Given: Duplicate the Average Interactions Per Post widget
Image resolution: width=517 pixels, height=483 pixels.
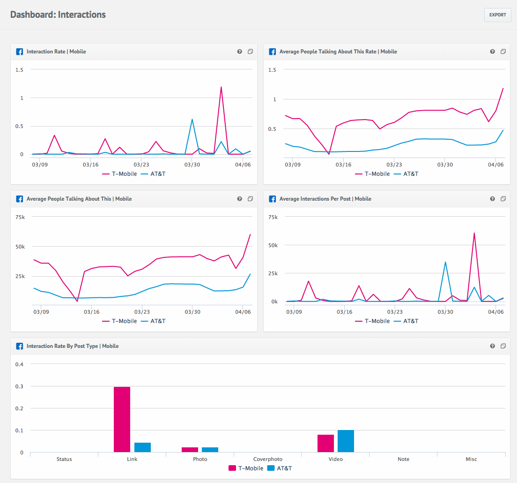Looking at the screenshot, I should 503,199.
